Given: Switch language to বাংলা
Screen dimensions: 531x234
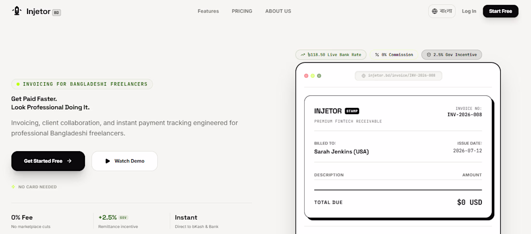Looking at the screenshot, I should [x=442, y=11].
